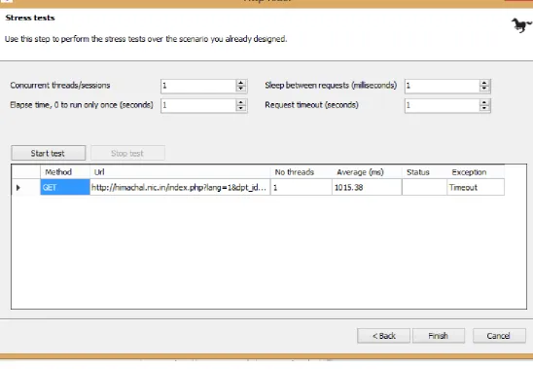Focus the Sleep between requests field

point(442,86)
